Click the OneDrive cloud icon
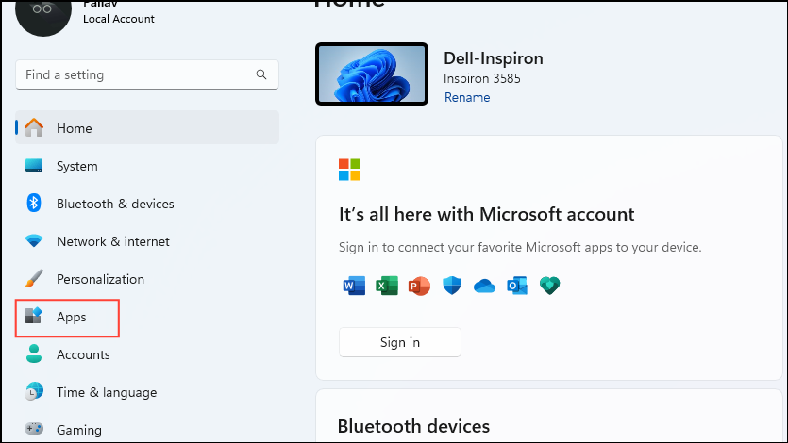Viewport: 788px width, 443px height. tap(484, 286)
